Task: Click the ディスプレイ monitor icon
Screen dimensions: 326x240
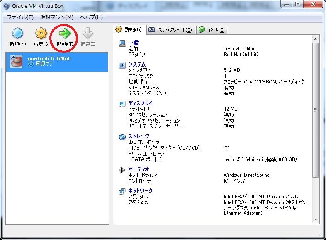Action: click(x=122, y=104)
